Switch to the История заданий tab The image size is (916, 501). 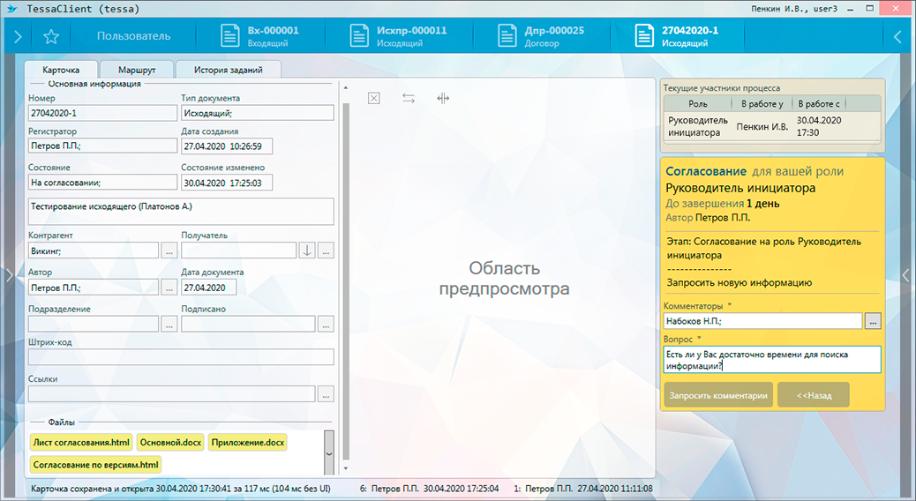coord(229,70)
